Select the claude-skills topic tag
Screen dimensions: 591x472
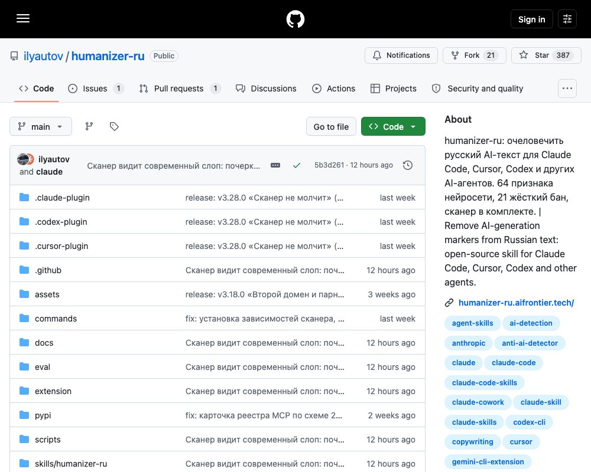(x=474, y=422)
